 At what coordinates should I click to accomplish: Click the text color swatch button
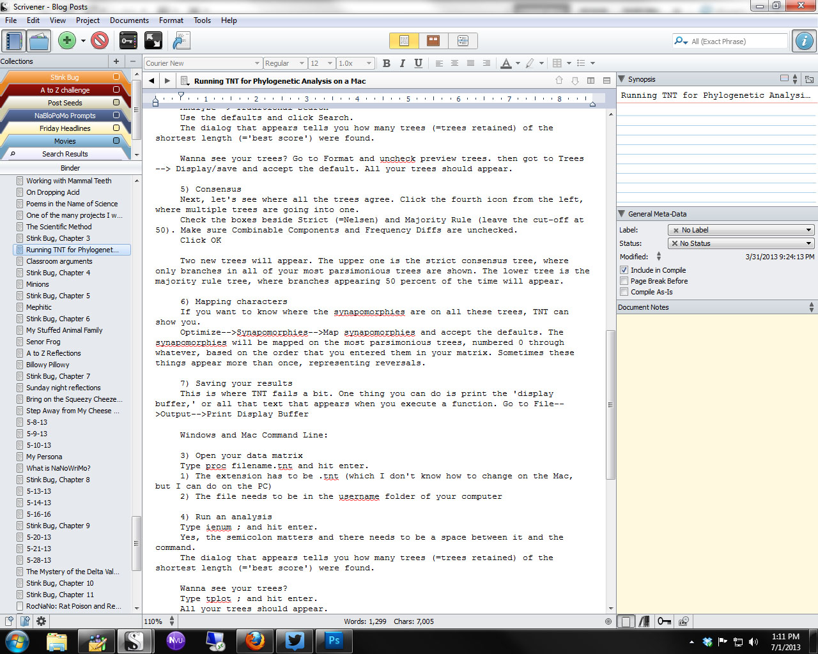pos(506,63)
